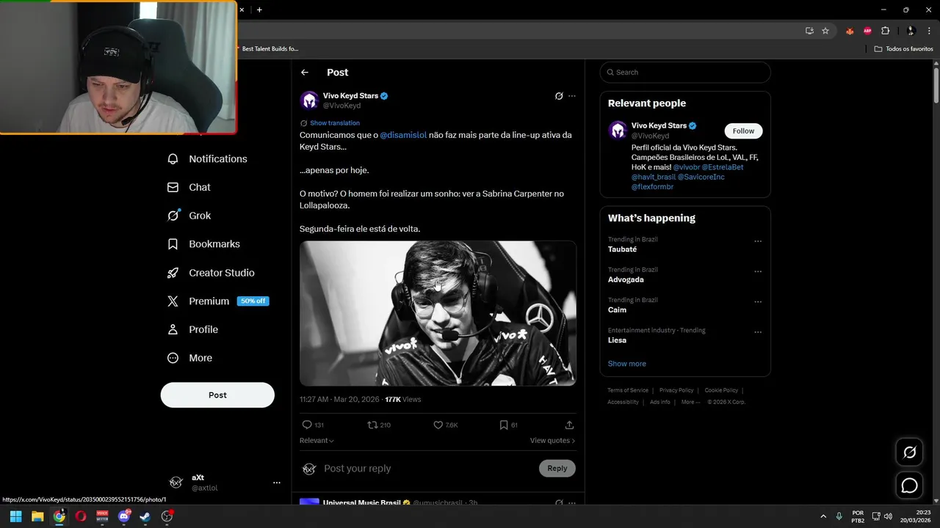Image resolution: width=940 pixels, height=528 pixels.
Task: Click the repost icon with 210 reposts
Action: [x=372, y=425]
